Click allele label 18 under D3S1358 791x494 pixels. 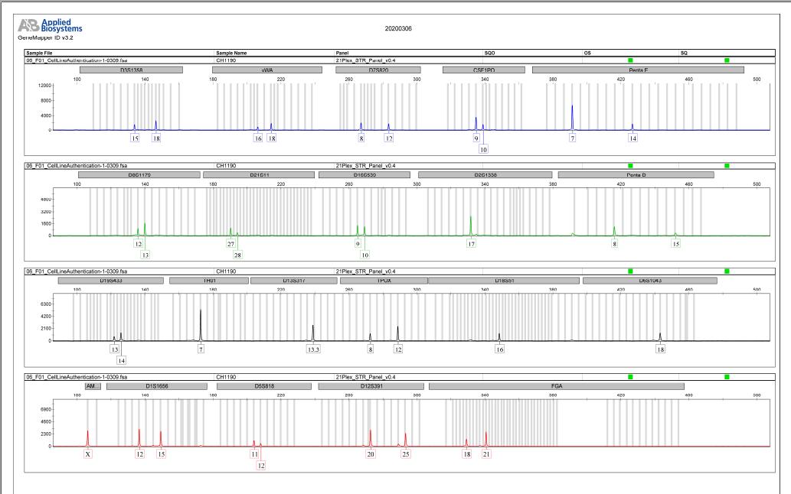[156, 138]
